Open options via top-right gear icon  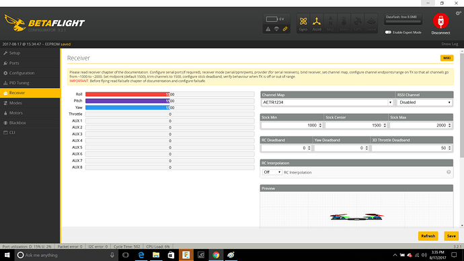click(458, 13)
